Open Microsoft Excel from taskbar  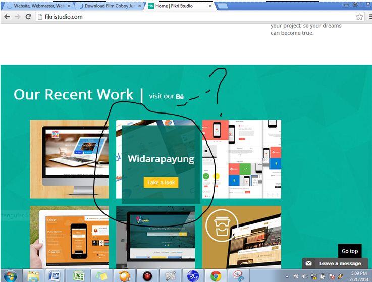[x=78, y=276]
